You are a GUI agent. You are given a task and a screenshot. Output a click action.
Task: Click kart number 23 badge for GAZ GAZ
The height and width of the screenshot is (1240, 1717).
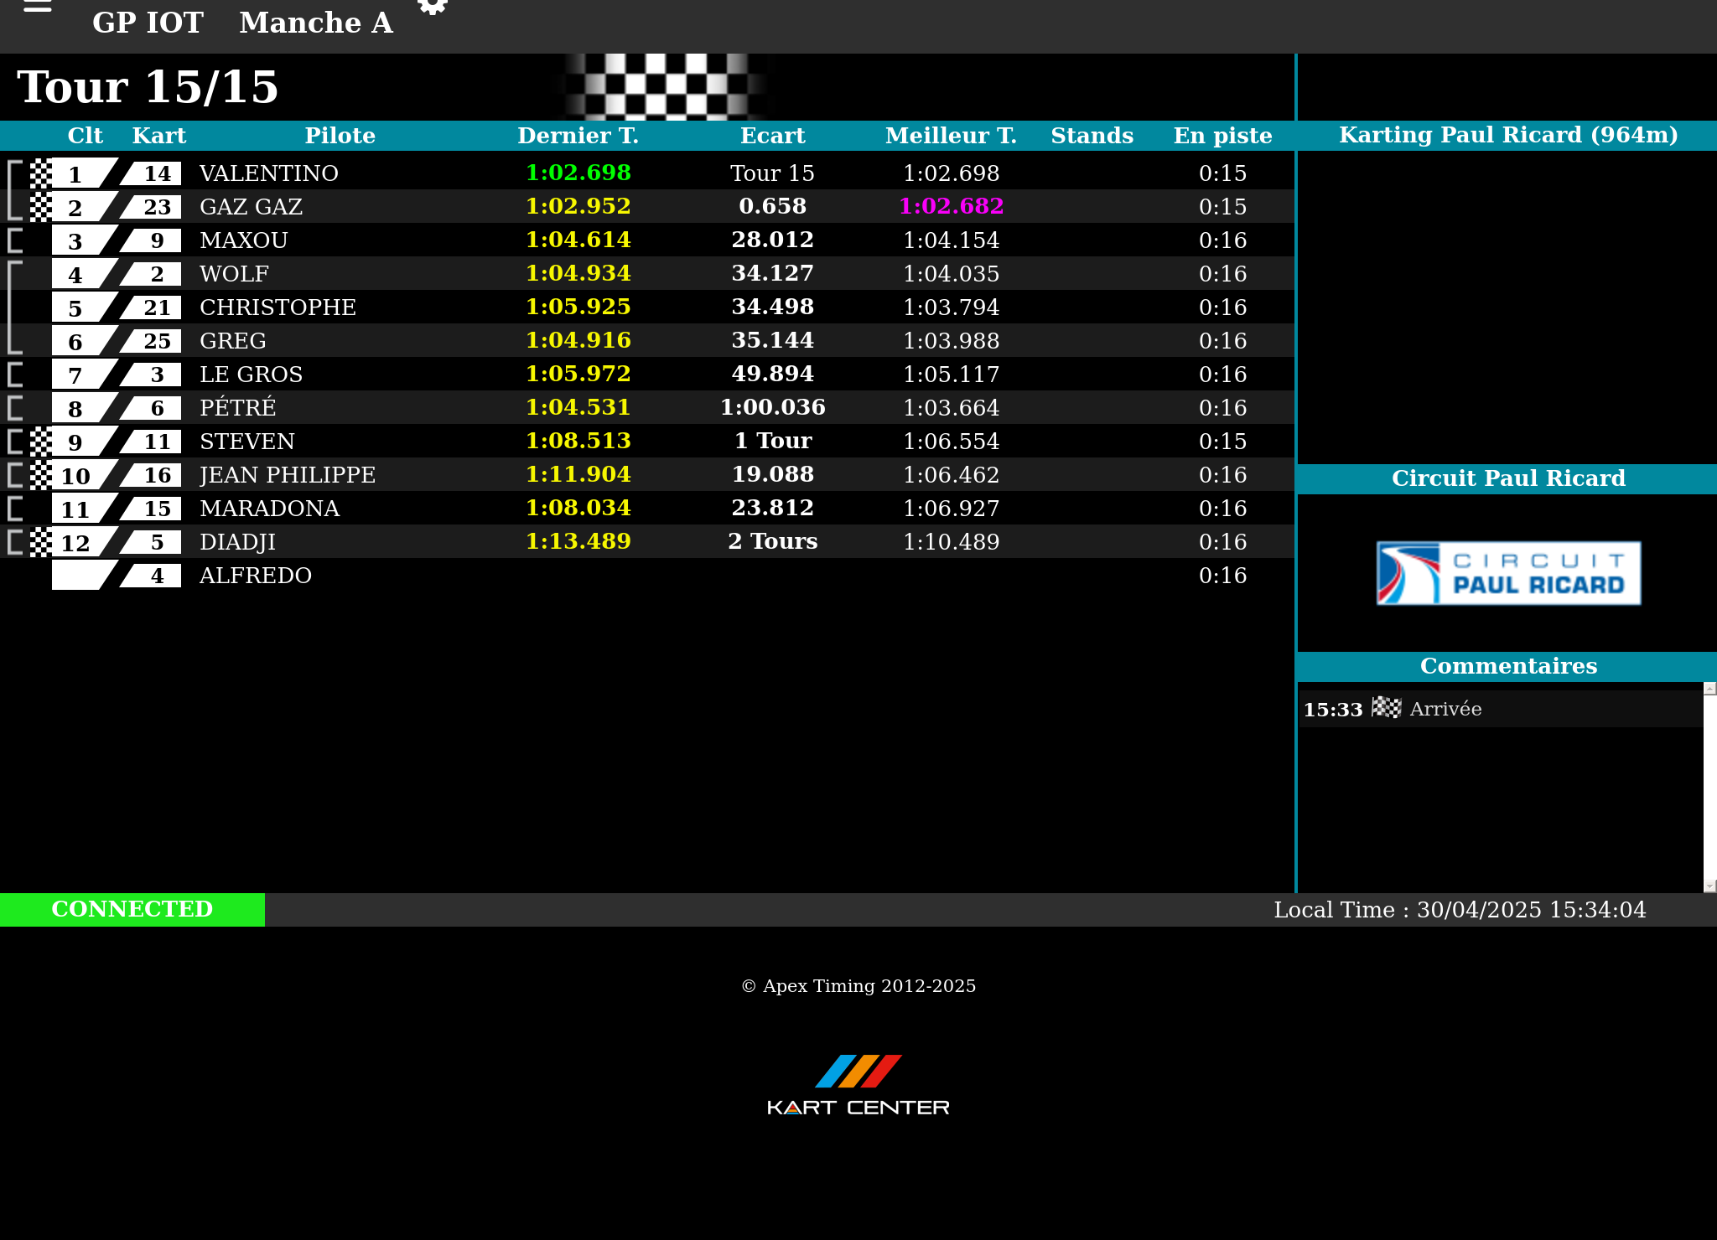tap(156, 207)
